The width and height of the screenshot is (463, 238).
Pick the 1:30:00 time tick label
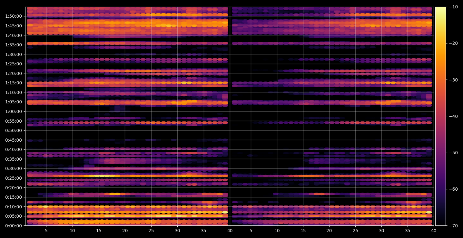pos(14,54)
